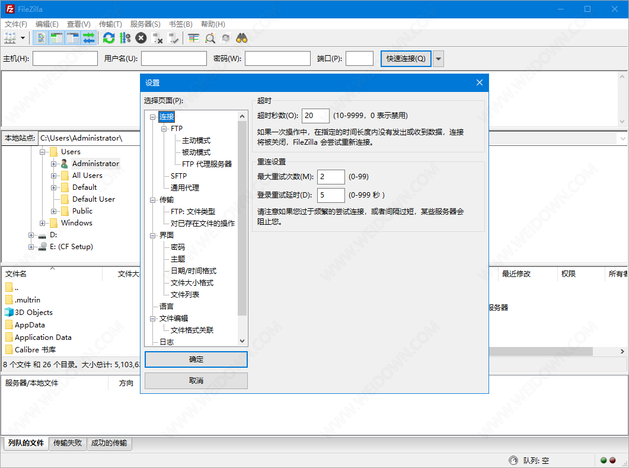This screenshot has width=629, height=468.
Task: Select 被动模式 settings page
Action: pyautogui.click(x=196, y=152)
